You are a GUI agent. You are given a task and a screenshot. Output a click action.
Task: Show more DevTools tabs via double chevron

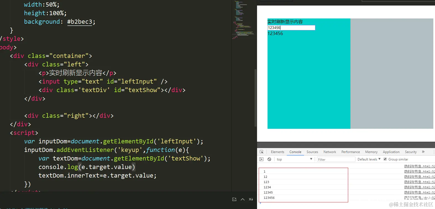pyautogui.click(x=423, y=152)
